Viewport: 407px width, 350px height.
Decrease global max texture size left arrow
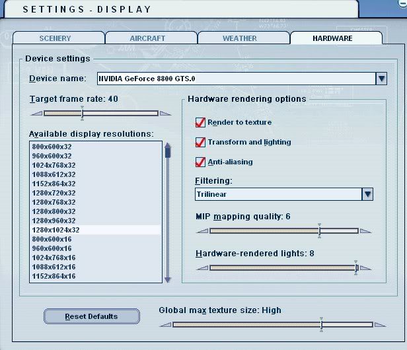(x=165, y=324)
